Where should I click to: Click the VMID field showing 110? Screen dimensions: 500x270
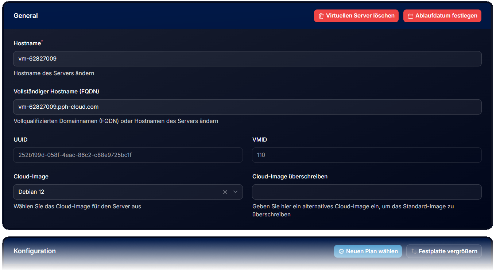pyautogui.click(x=367, y=155)
